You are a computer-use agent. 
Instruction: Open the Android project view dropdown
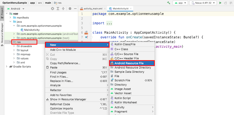[x=16, y=9]
